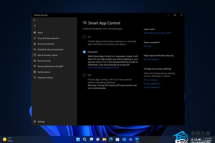Open Microsoft Edge from the taskbar
215x143 pixels.
point(111,139)
